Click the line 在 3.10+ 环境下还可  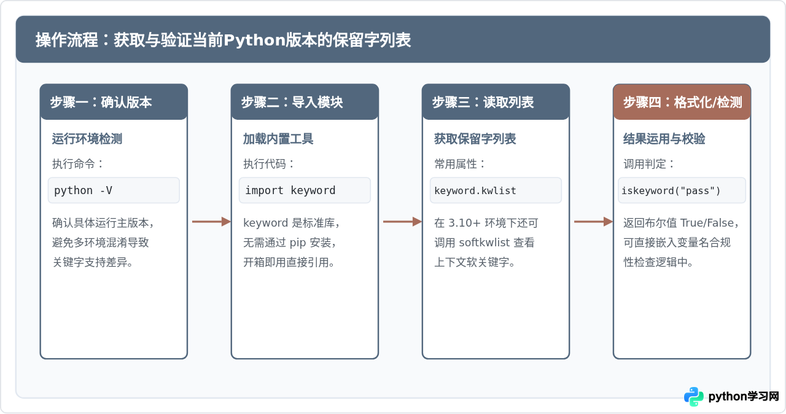[x=486, y=222]
